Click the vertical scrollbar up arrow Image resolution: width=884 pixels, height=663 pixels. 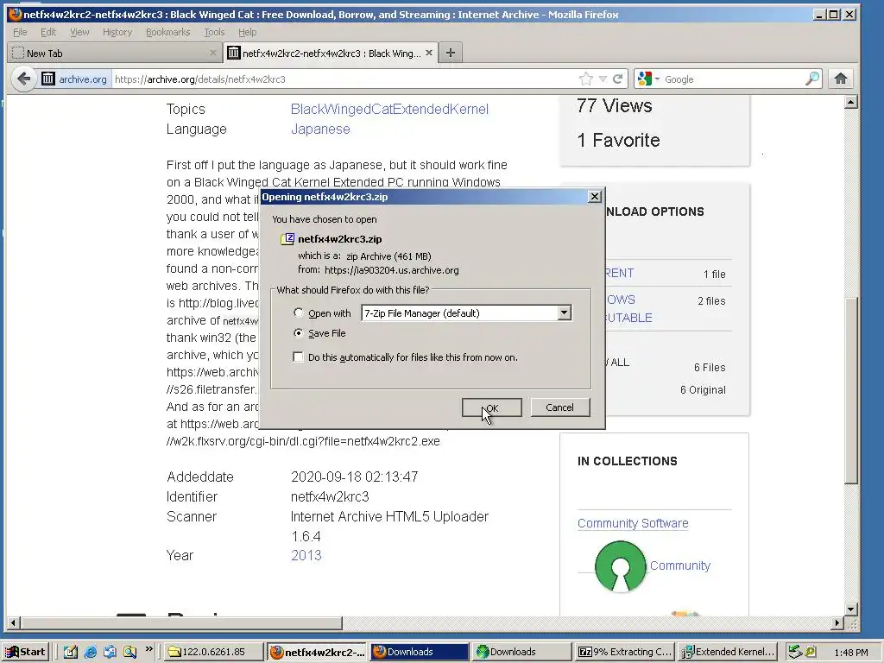(x=851, y=102)
